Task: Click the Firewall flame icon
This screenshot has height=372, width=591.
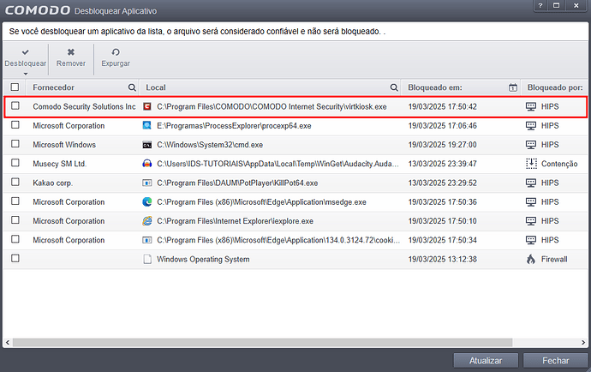Action: (x=531, y=259)
